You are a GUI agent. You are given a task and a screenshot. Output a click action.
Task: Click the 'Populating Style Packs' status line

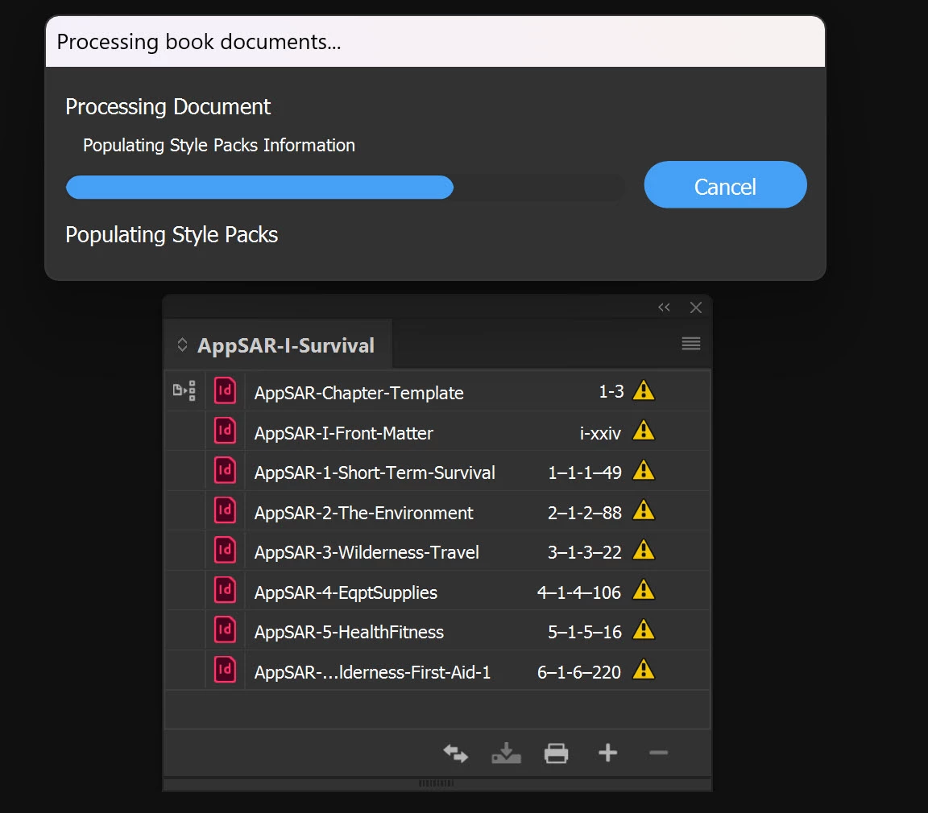click(172, 235)
